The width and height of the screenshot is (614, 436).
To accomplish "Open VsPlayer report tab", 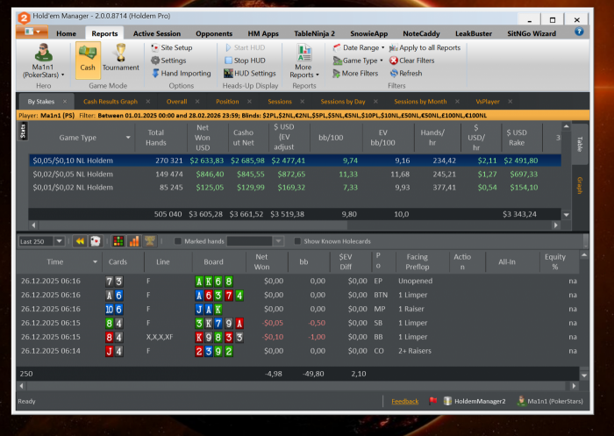I will 488,102.
